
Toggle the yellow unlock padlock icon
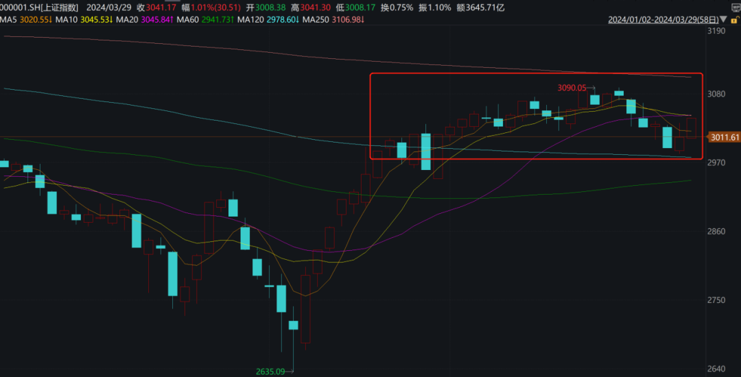point(735,19)
